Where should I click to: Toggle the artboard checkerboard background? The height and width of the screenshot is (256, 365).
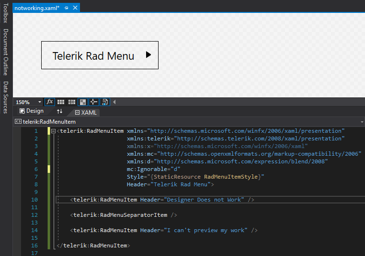tap(82, 102)
